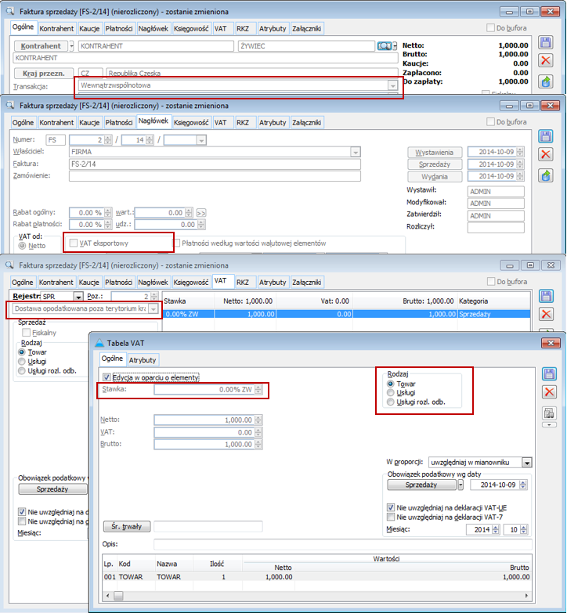Open the W proporcji dropdown
This screenshot has width=567, height=613.
527,463
